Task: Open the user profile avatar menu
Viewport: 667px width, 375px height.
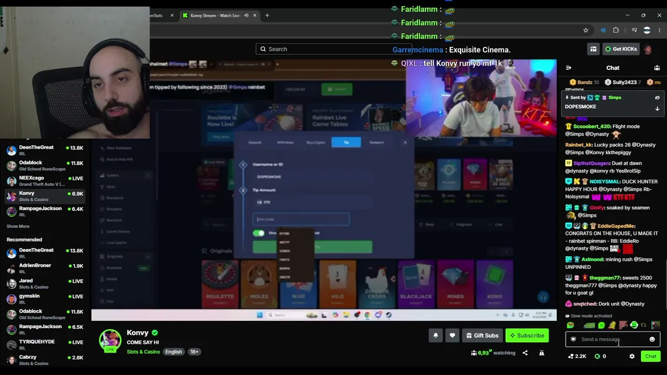Action: click(x=648, y=49)
